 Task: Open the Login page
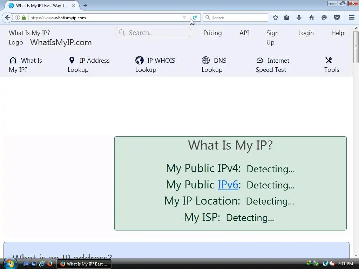[306, 33]
